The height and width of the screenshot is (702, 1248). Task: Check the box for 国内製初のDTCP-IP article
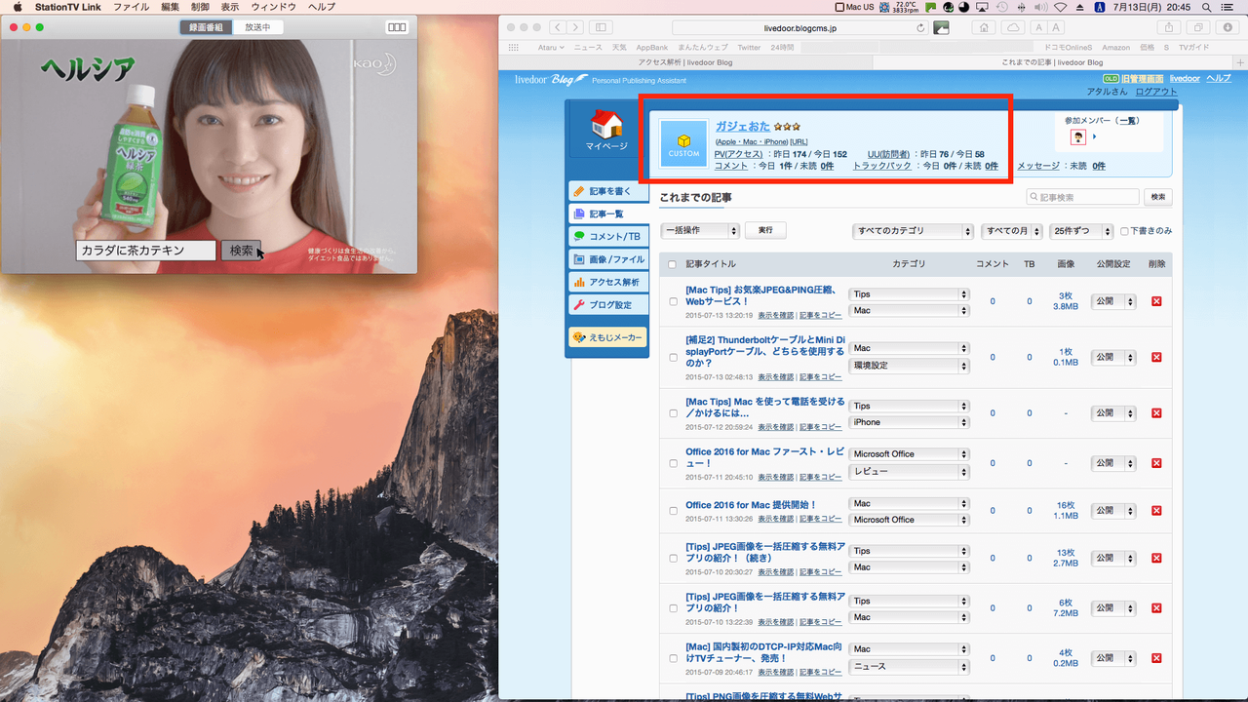pos(673,658)
